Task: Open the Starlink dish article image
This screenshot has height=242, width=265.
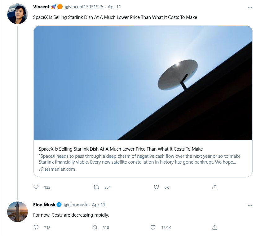Action: (143, 83)
